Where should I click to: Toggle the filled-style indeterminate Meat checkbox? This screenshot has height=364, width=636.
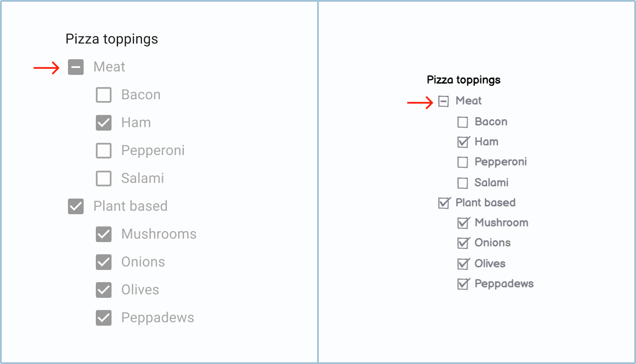[x=76, y=67]
